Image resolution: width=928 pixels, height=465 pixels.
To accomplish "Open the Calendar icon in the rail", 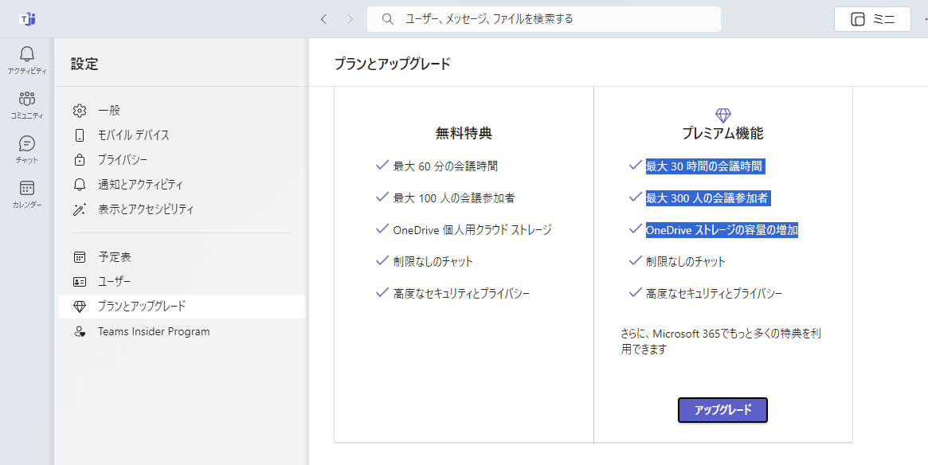I will (x=26, y=188).
